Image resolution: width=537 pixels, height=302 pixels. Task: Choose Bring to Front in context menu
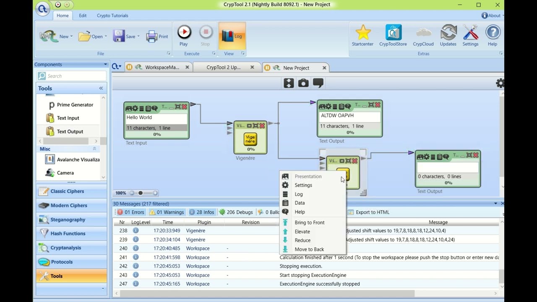(x=313, y=223)
